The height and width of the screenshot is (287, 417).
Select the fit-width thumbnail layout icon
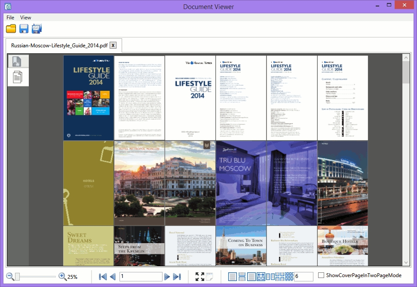261,277
